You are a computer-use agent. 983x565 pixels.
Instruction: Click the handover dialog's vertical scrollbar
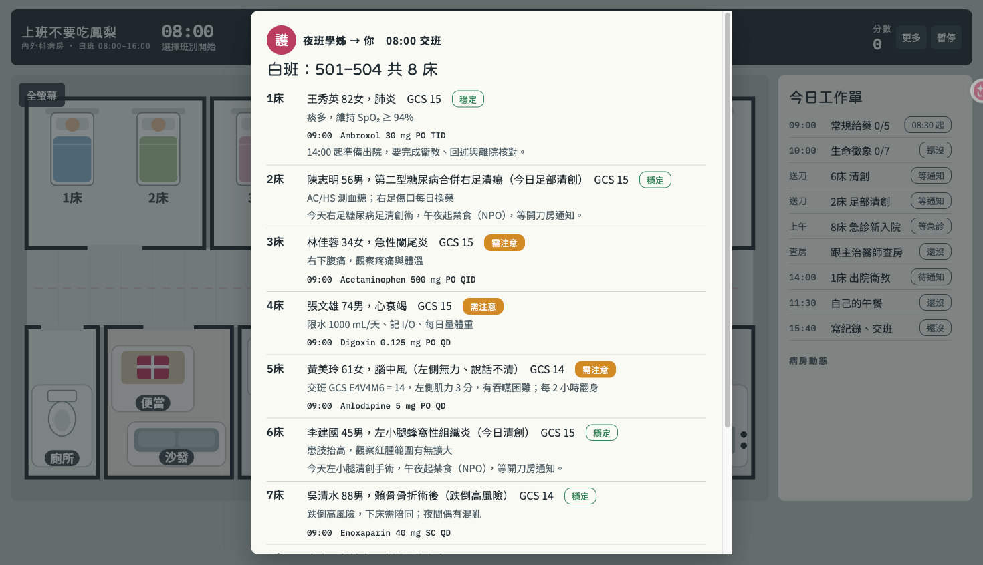(x=728, y=220)
